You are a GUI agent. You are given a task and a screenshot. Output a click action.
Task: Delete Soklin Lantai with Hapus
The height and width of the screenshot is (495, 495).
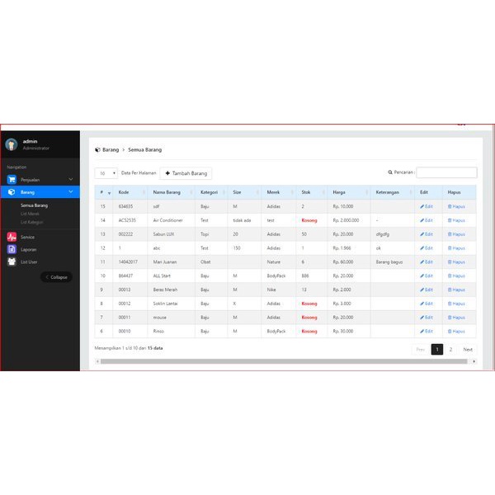(x=456, y=304)
